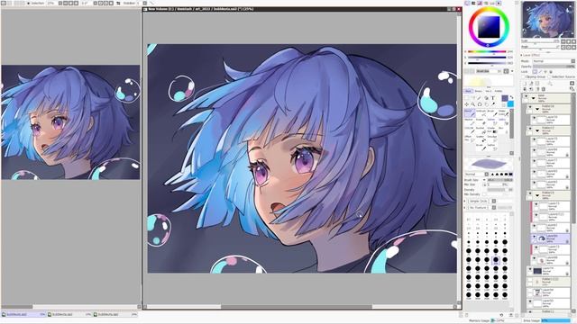Viewport: 577px width, 324px height.
Task: Choose the WaterColor brush tool
Action: click(x=504, y=112)
